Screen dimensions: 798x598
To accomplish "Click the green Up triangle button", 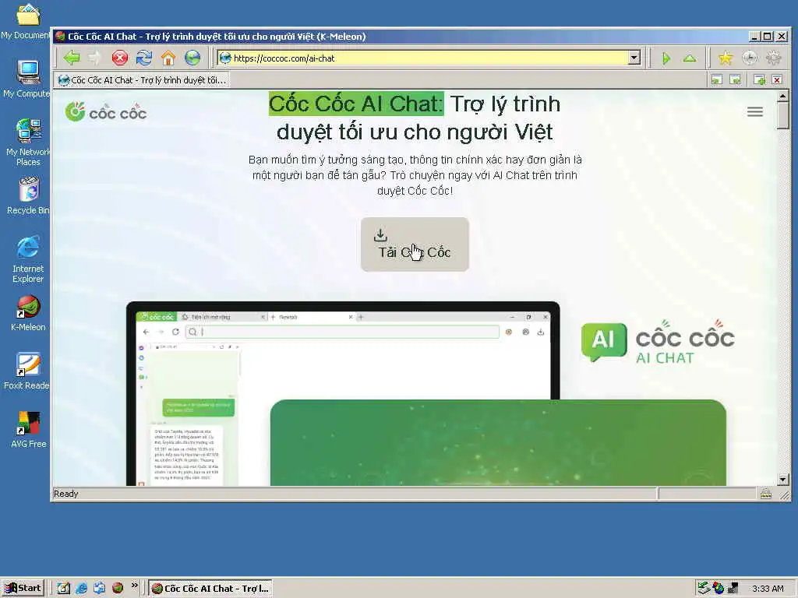I will coord(690,58).
